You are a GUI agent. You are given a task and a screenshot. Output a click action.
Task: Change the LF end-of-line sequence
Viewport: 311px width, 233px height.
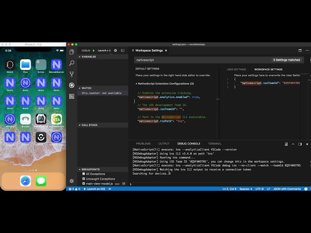point(268,189)
